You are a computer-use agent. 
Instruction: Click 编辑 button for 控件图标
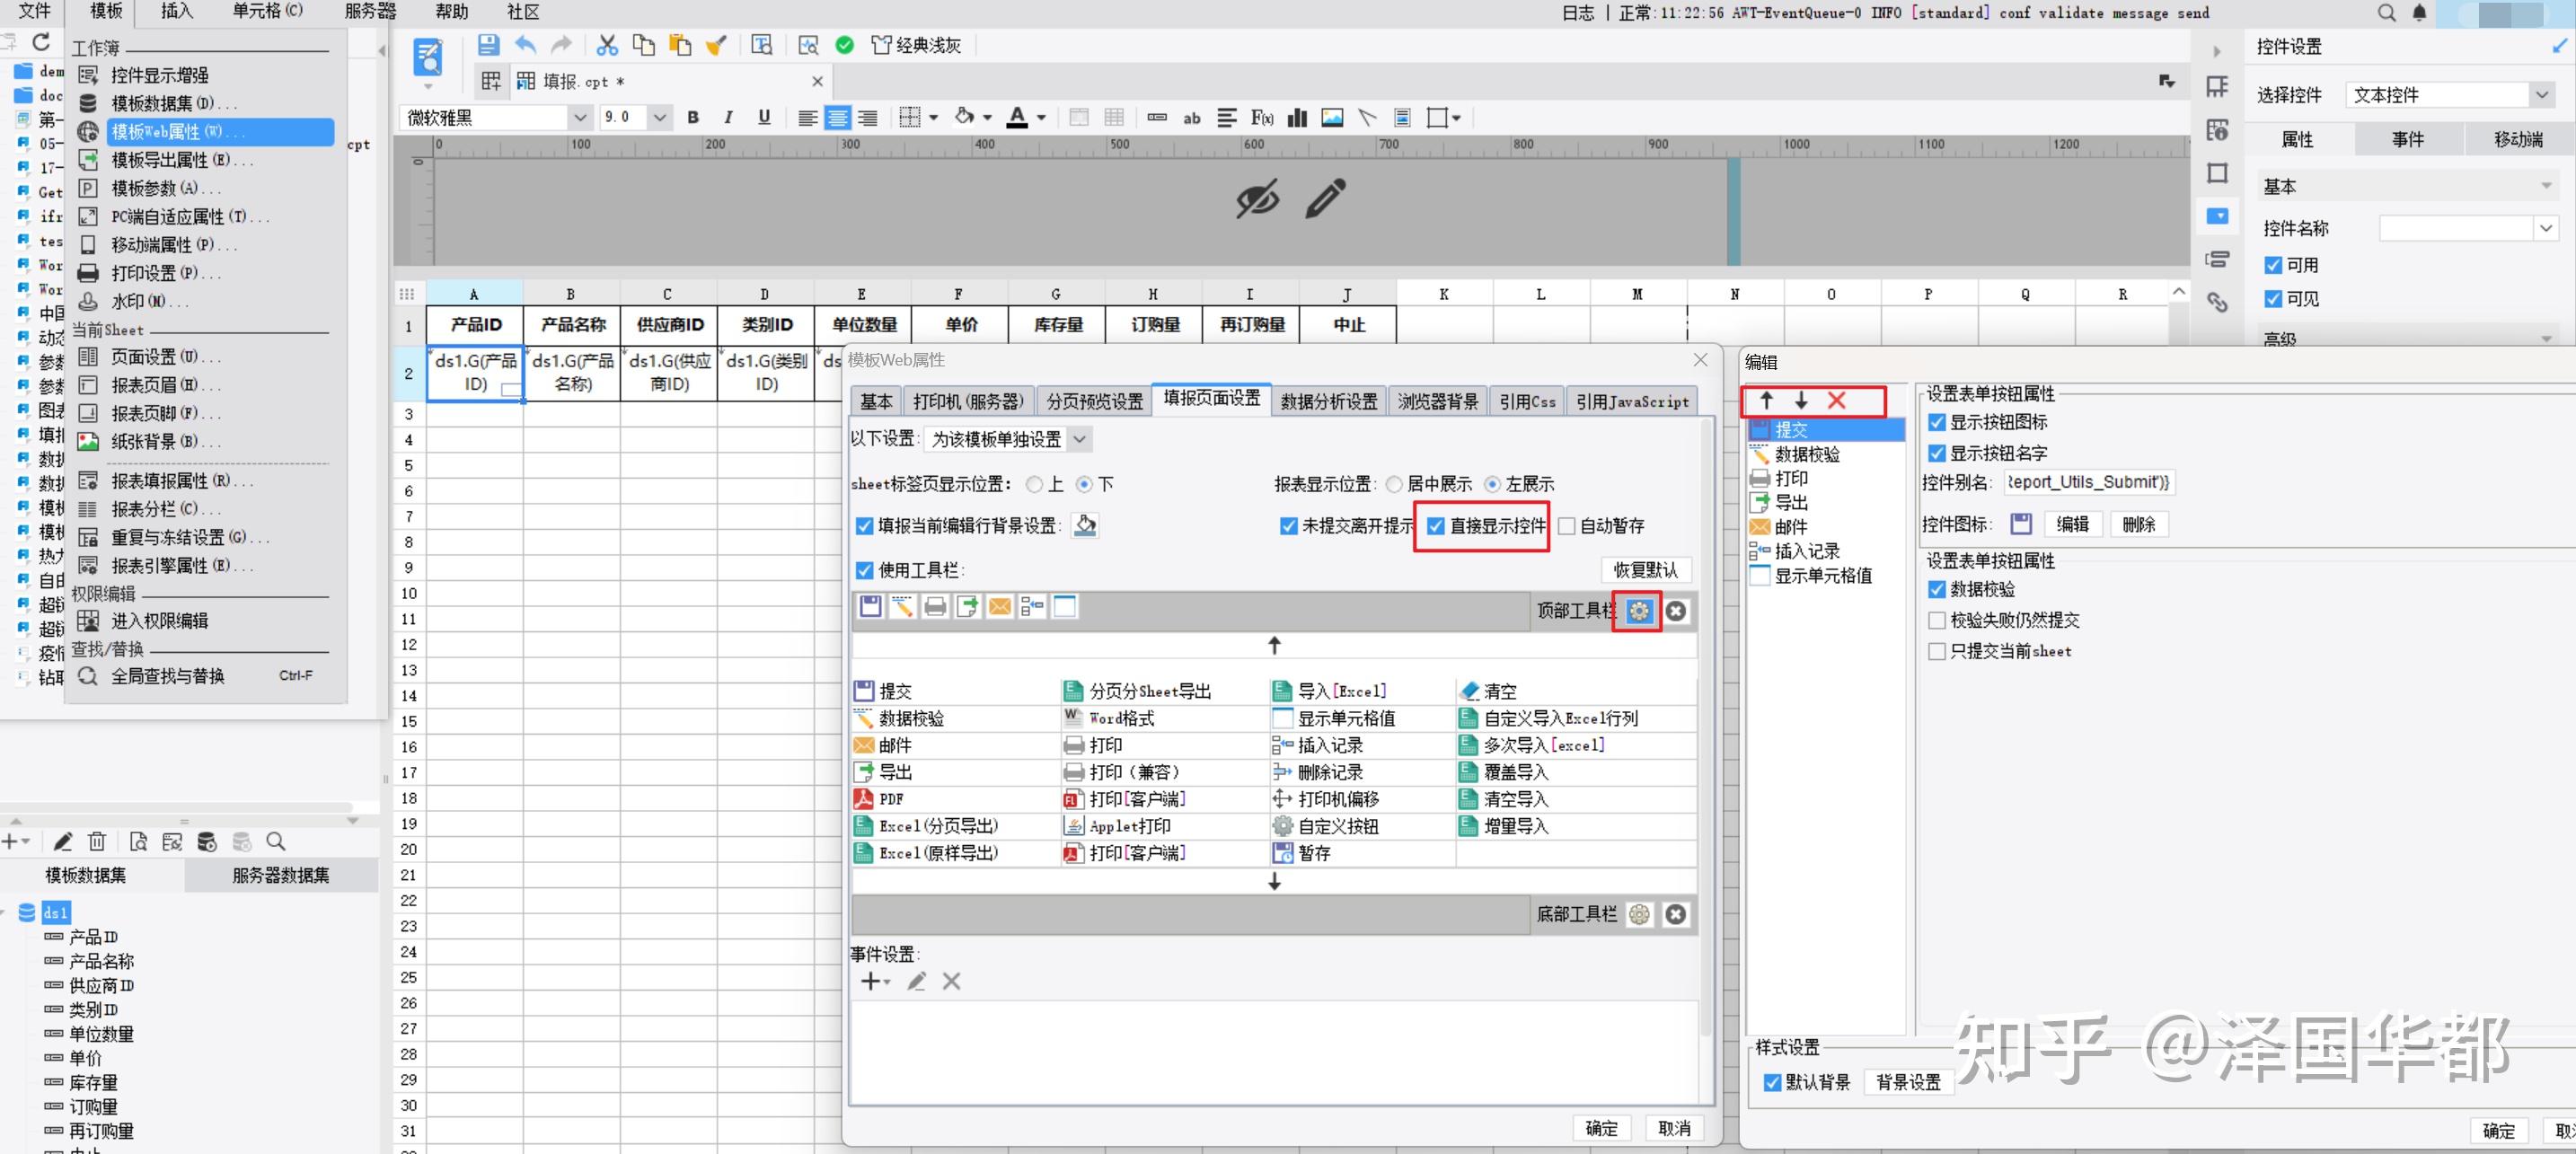(2072, 524)
